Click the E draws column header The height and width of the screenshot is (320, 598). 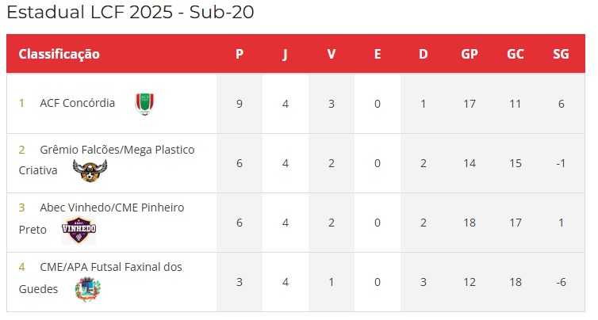[x=378, y=54]
